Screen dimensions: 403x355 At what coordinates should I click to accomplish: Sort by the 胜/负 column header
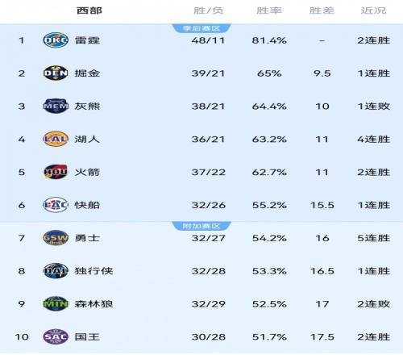(x=208, y=10)
